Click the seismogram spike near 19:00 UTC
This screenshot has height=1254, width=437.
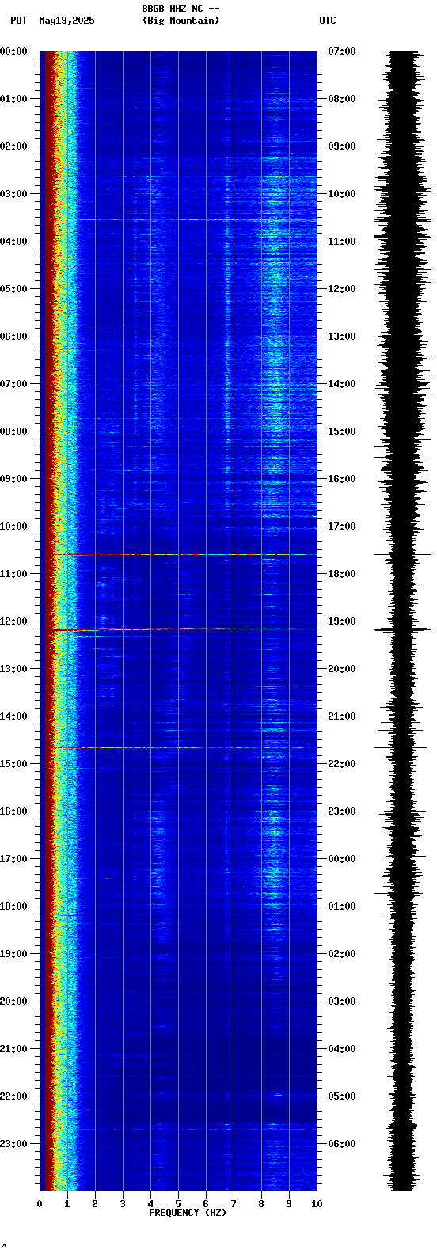pos(402,629)
